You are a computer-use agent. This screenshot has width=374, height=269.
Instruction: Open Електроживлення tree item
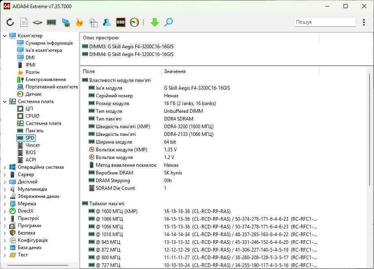(x=41, y=80)
